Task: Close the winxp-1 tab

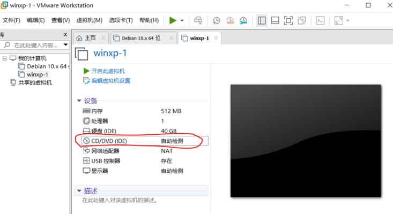Action: pyautogui.click(x=216, y=38)
